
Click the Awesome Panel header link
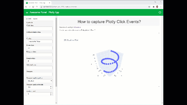[x=38, y=12]
